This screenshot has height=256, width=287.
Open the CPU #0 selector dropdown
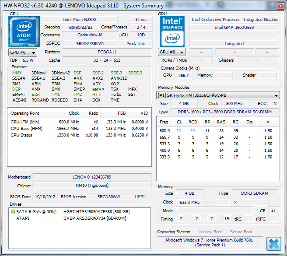[23, 53]
